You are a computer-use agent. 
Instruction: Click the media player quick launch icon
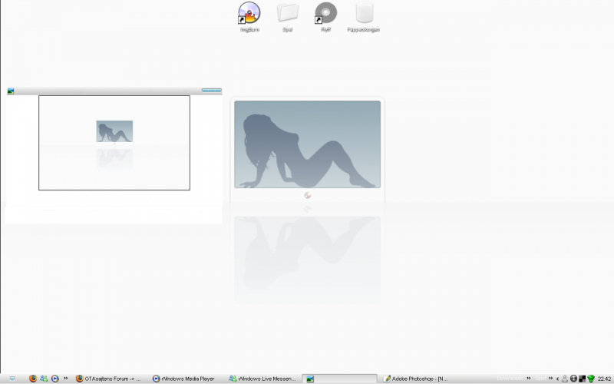click(55, 379)
